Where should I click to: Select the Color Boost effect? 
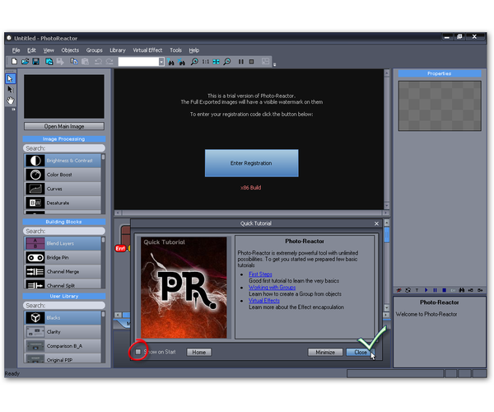[x=63, y=175]
